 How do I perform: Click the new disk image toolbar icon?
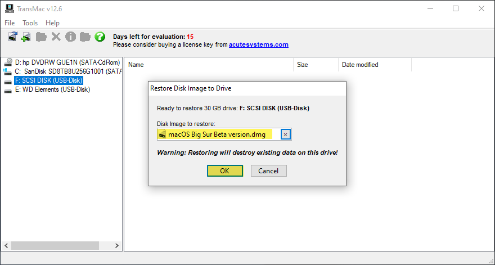[26, 37]
